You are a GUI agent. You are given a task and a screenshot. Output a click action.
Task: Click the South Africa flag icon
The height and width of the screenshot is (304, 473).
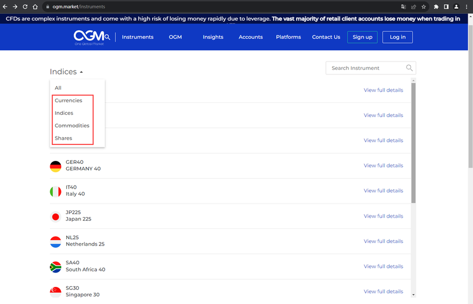tap(56, 267)
